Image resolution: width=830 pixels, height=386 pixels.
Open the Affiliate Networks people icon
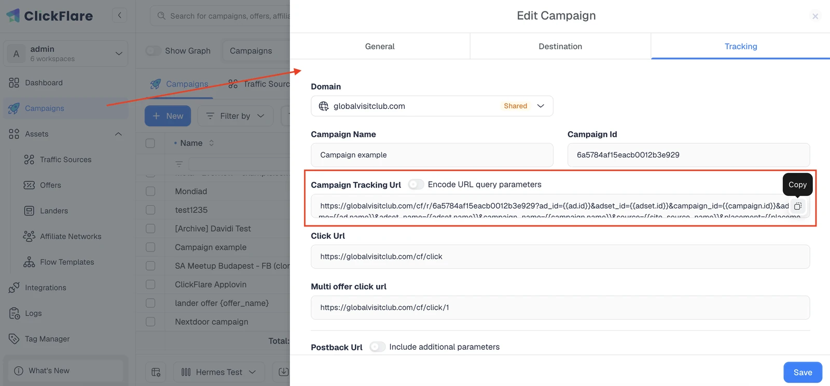29,236
